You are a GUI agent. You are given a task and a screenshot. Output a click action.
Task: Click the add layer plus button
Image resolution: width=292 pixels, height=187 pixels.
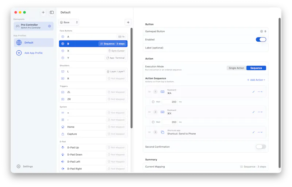[x=128, y=22]
